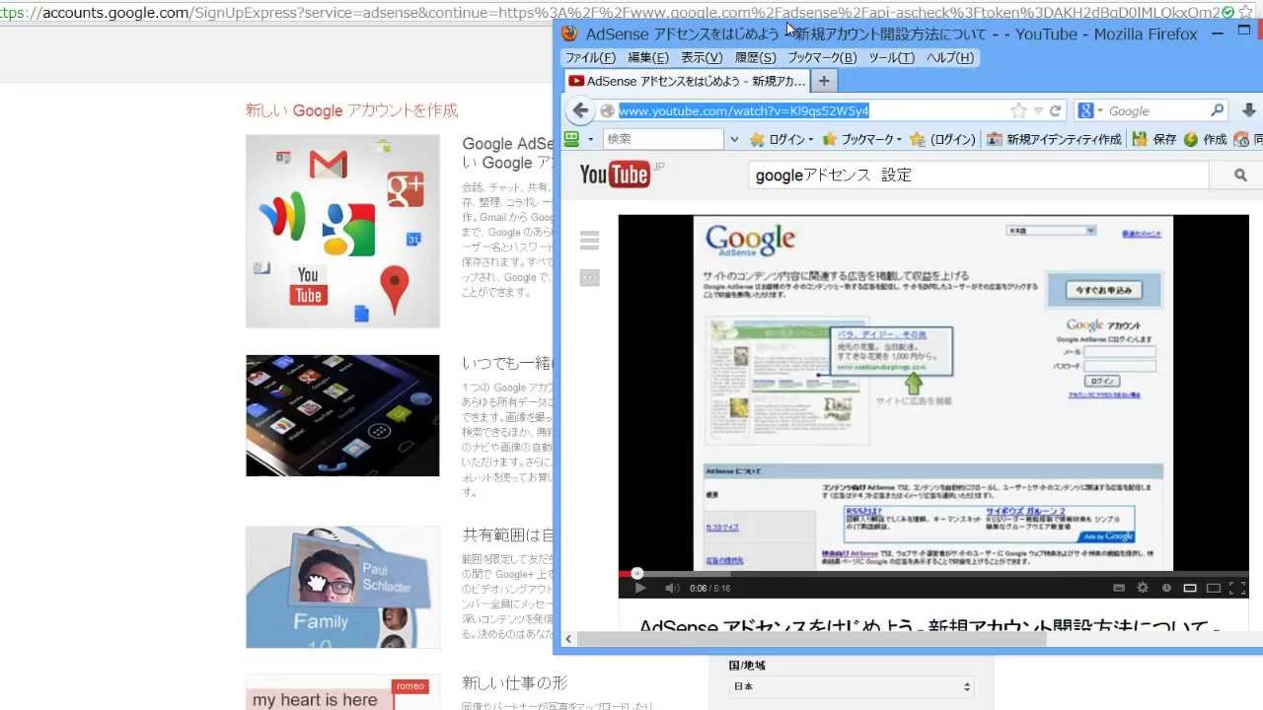Open ツール(T) menu
Viewport: 1263px width, 710px height.
[891, 57]
